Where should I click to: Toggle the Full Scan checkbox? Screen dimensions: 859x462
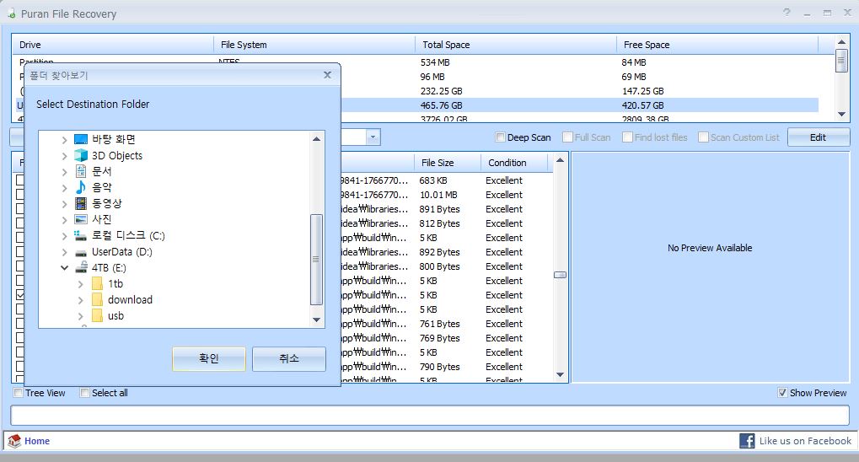[x=567, y=137]
